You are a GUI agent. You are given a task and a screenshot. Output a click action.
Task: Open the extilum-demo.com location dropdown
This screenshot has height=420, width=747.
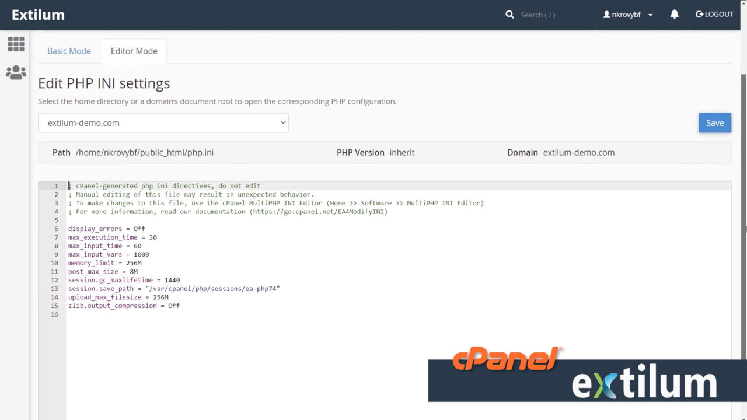[163, 123]
